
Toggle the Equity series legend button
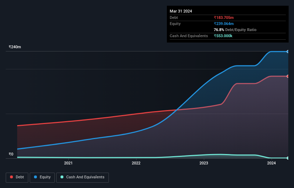point(42,177)
